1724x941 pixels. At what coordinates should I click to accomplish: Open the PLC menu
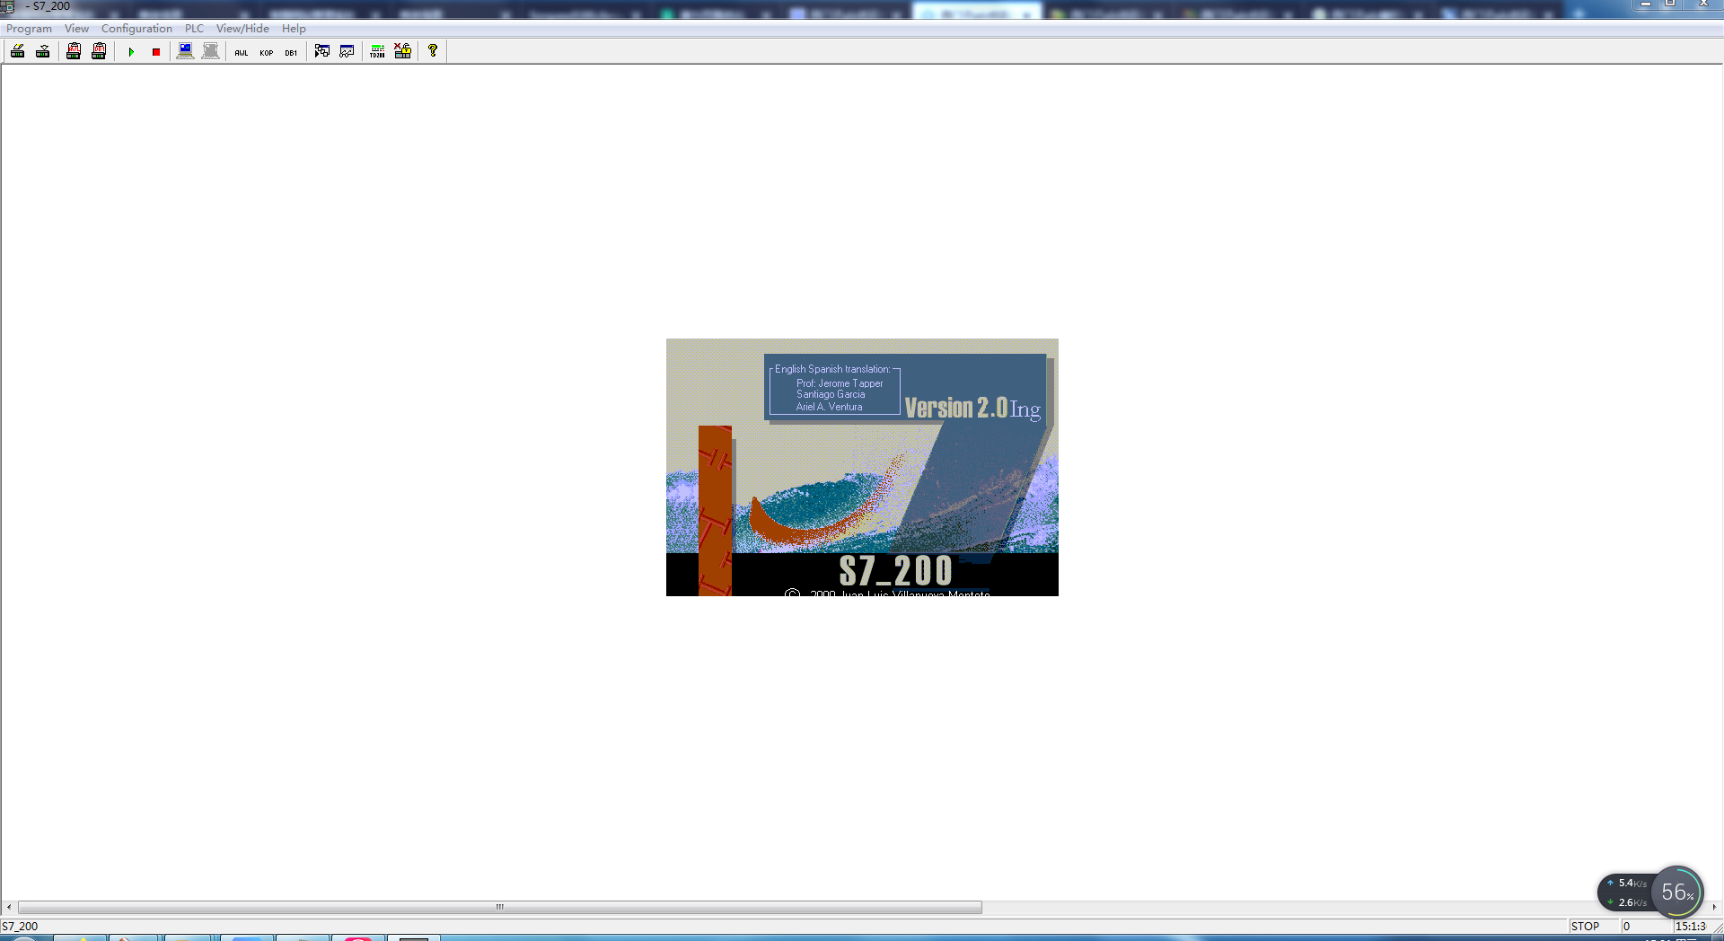click(x=194, y=29)
